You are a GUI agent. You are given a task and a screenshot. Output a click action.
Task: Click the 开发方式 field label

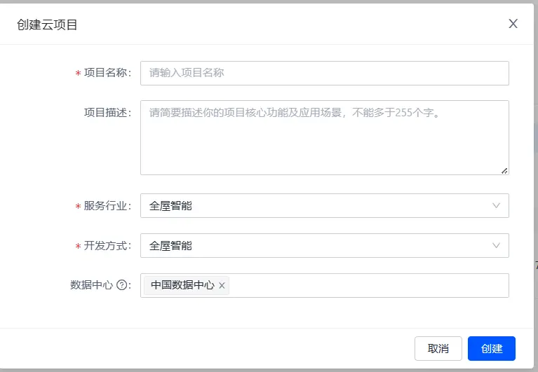point(105,246)
